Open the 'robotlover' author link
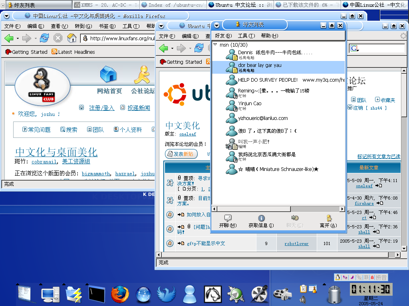The height and width of the screenshot is (306, 409). coord(296,243)
